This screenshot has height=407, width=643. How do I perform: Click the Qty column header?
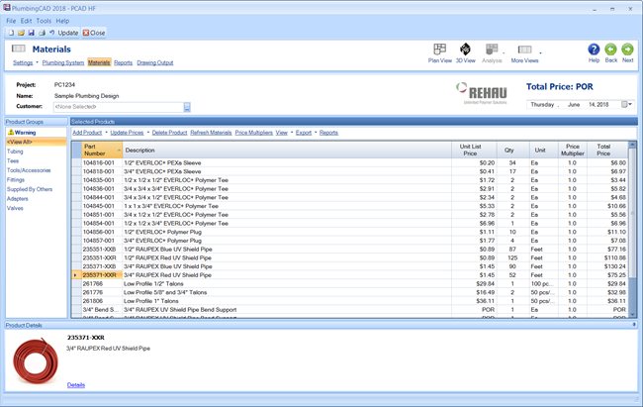(x=513, y=150)
